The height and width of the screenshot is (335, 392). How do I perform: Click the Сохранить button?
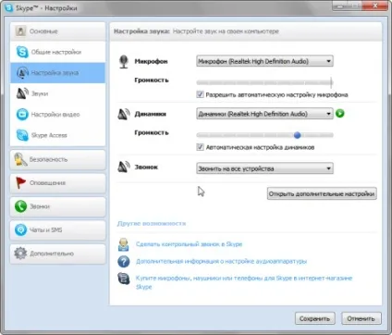314,318
